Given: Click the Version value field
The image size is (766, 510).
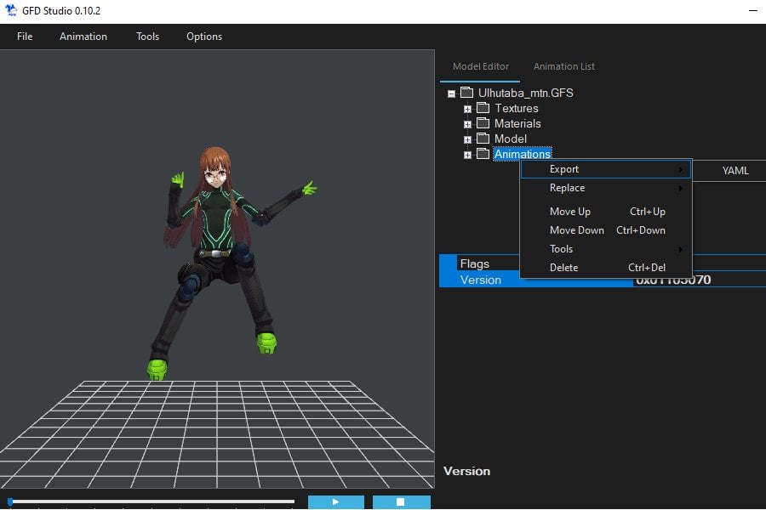Looking at the screenshot, I should click(x=699, y=280).
